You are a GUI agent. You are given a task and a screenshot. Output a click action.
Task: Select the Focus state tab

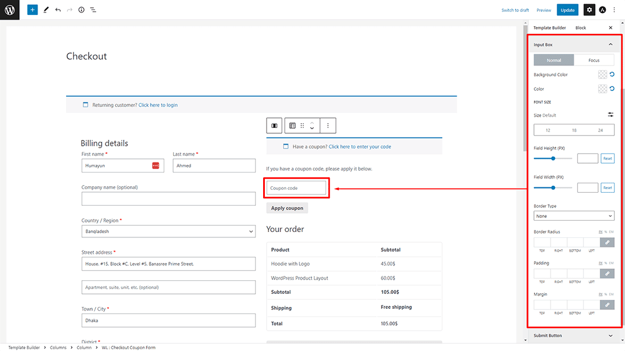pos(593,60)
